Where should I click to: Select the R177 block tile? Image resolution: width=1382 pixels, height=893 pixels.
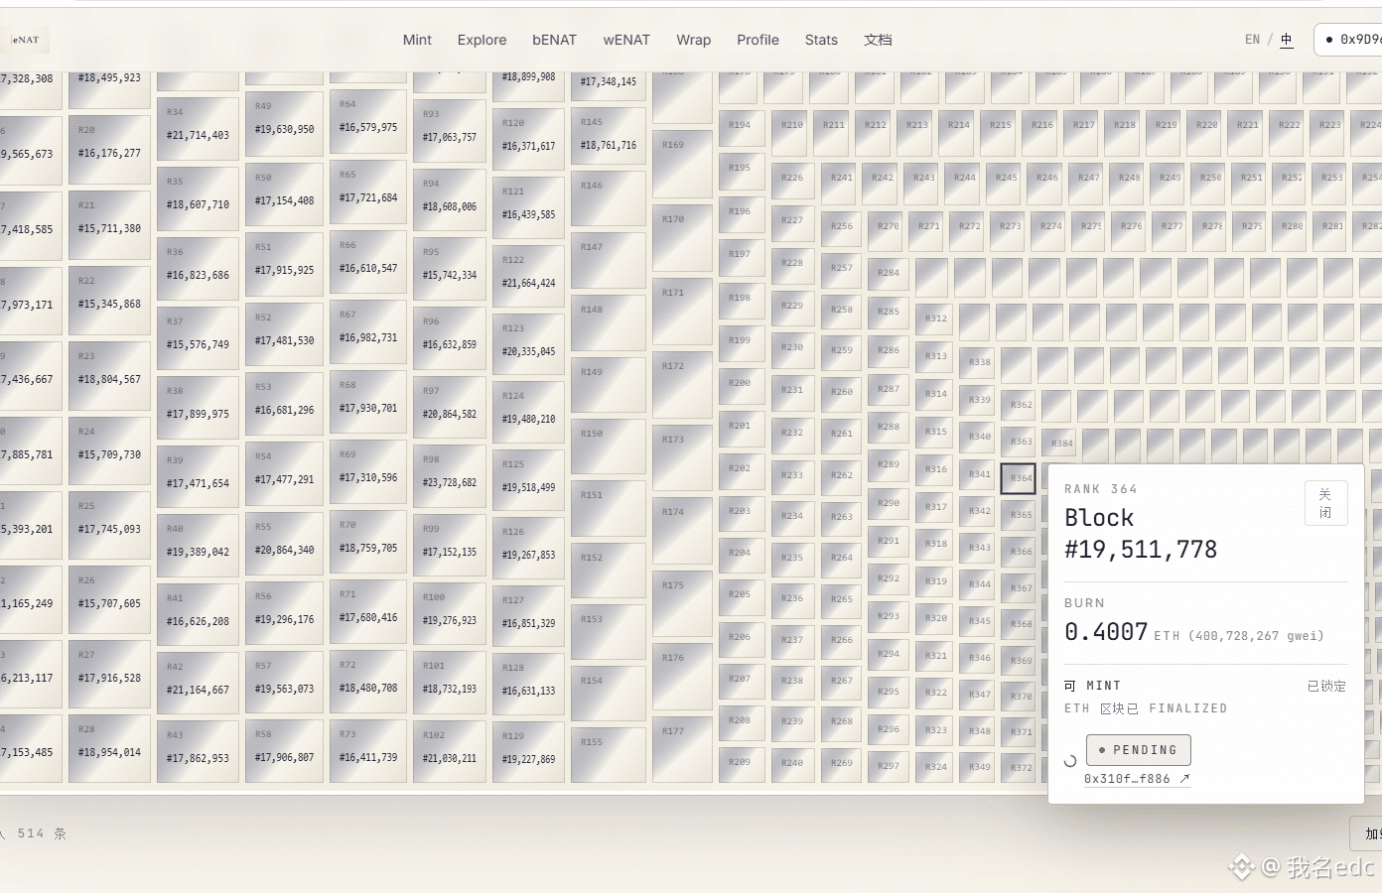tap(683, 750)
